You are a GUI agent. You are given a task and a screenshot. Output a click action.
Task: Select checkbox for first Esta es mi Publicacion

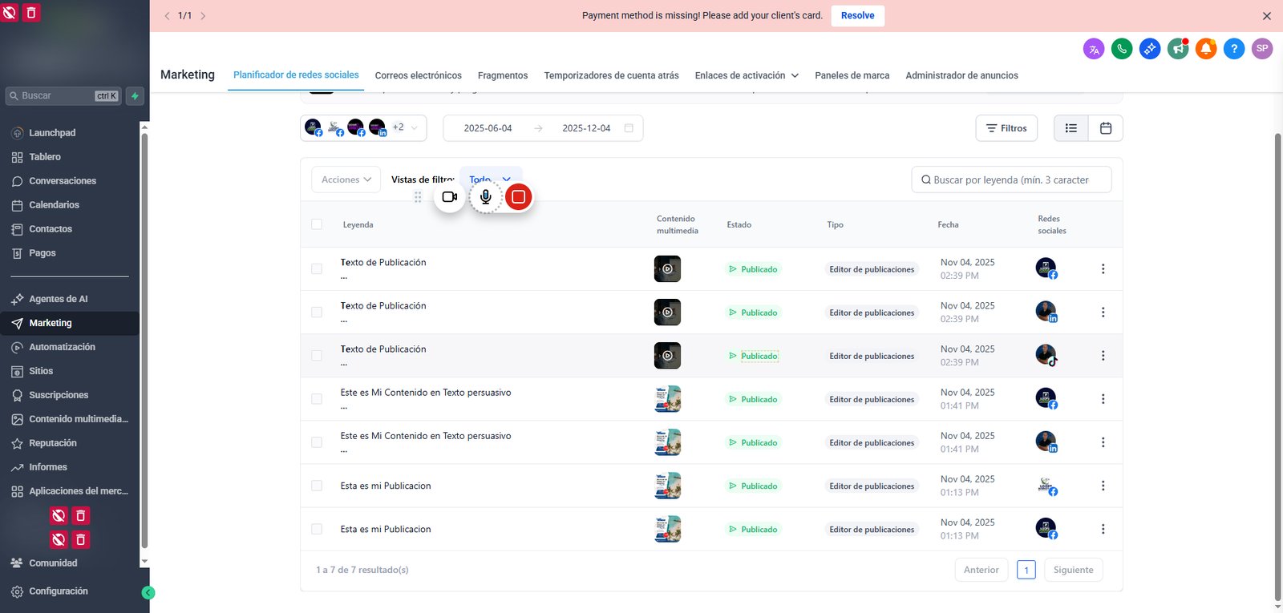(317, 486)
